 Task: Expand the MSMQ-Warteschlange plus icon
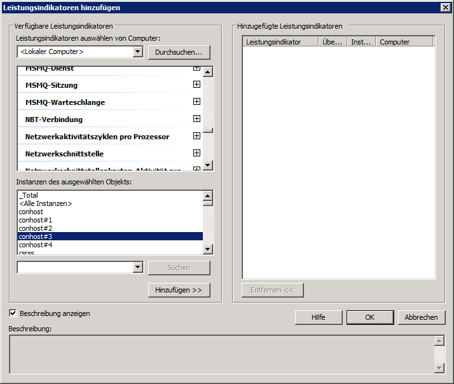point(196,102)
